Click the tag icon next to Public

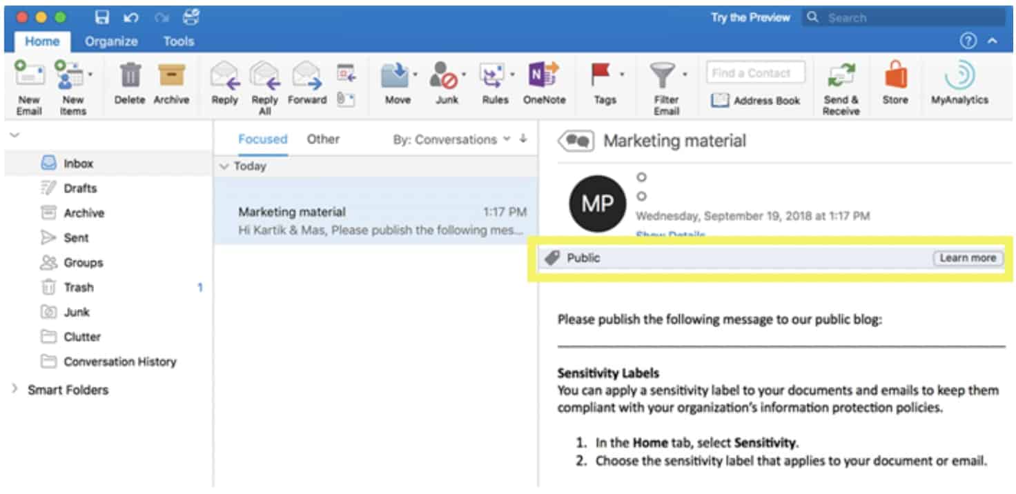pos(551,258)
